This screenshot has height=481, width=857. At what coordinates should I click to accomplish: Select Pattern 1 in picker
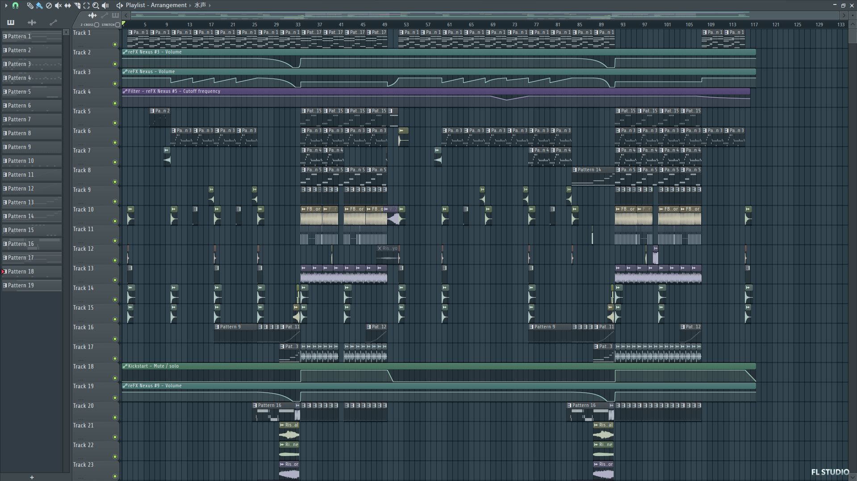[x=32, y=37]
